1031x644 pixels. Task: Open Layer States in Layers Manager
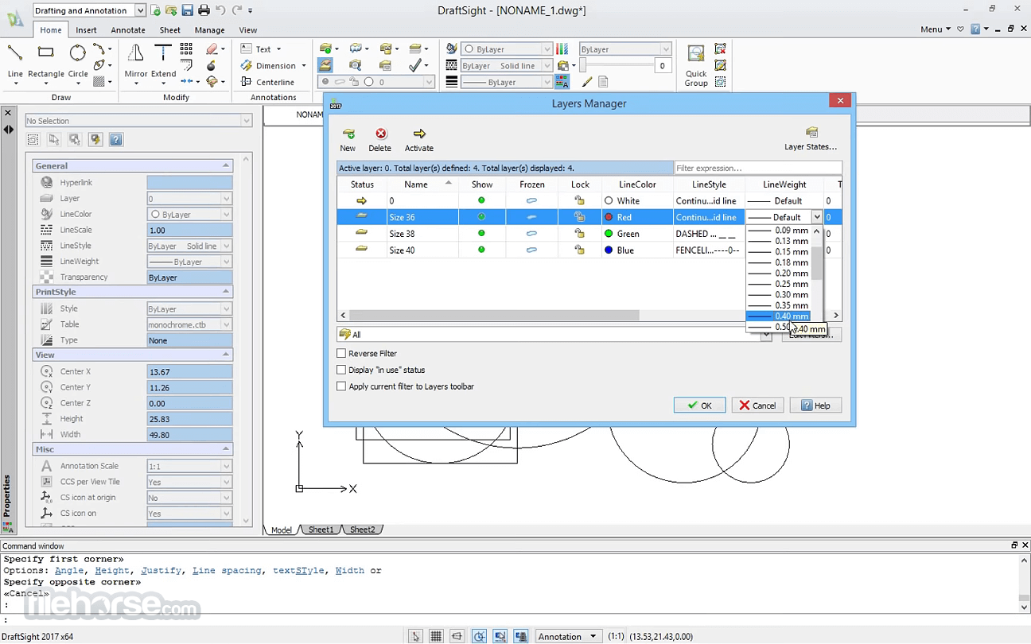pos(811,139)
